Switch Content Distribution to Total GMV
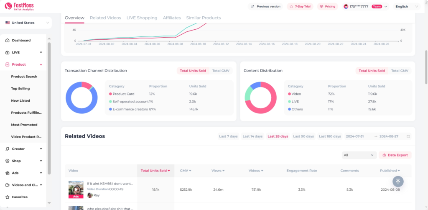Screen dimensions: 428x210 coord(400,71)
